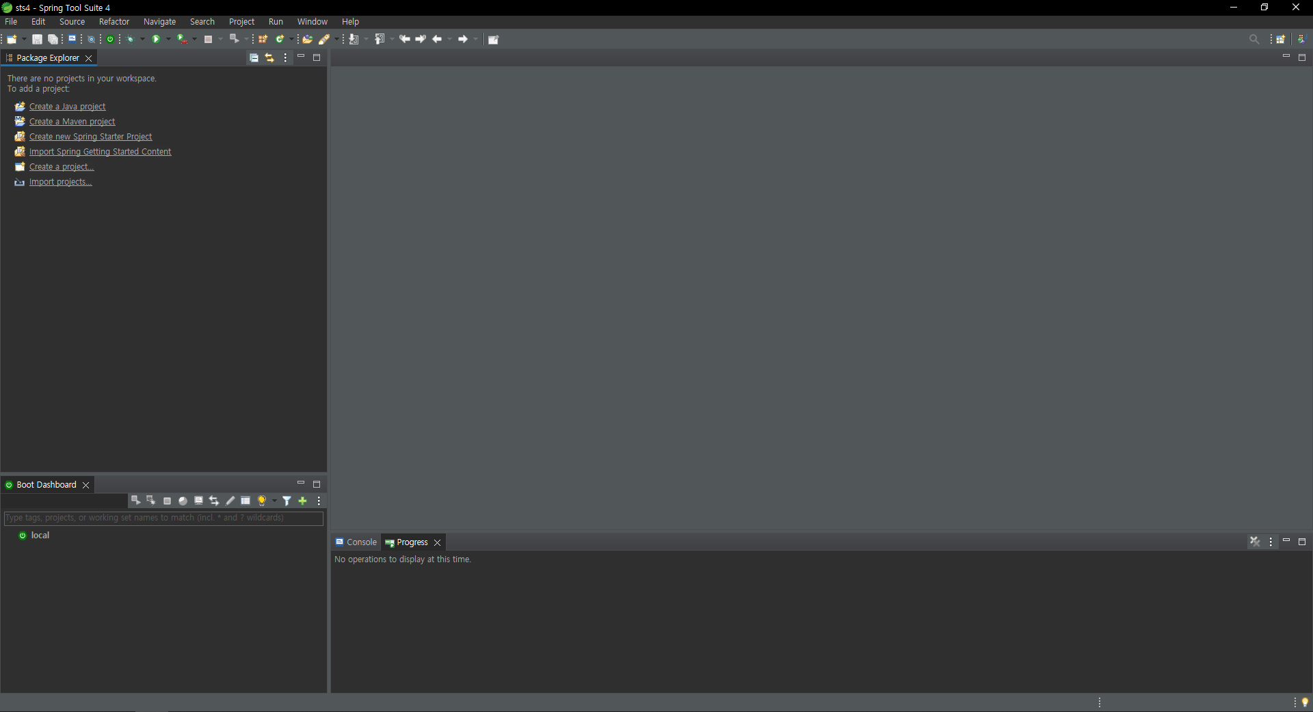Click the green Boot Dashboard power icon in toolbar

pos(110,39)
